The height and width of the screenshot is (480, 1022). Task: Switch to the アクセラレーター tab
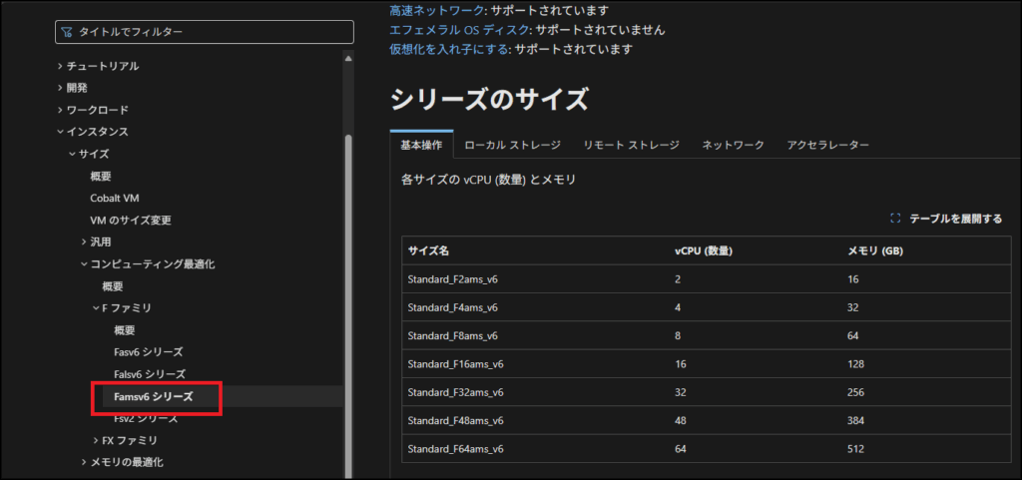[827, 146]
